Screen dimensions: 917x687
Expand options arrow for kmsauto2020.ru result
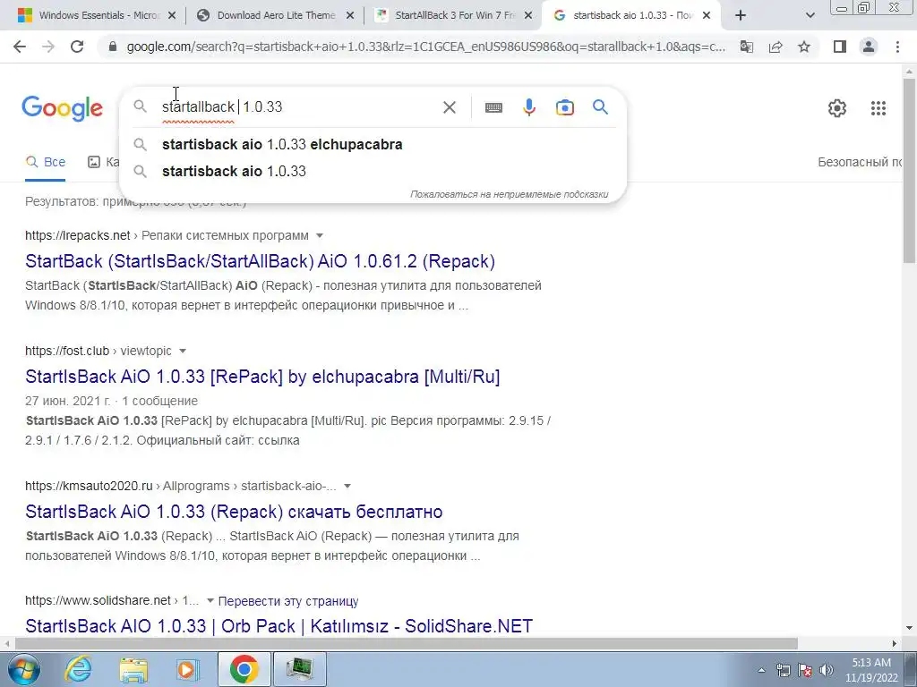347,486
